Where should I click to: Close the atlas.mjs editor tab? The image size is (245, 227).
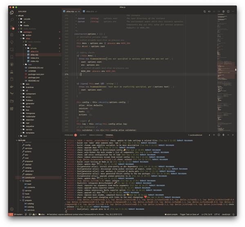pyautogui.click(x=78, y=11)
